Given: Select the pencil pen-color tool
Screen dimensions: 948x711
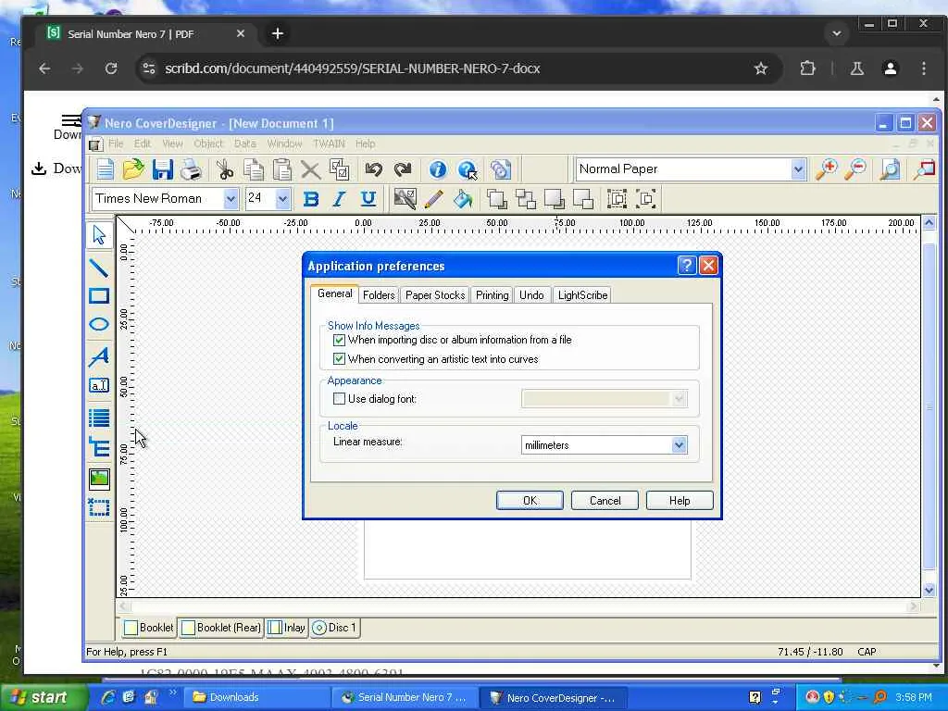Looking at the screenshot, I should (x=433, y=199).
